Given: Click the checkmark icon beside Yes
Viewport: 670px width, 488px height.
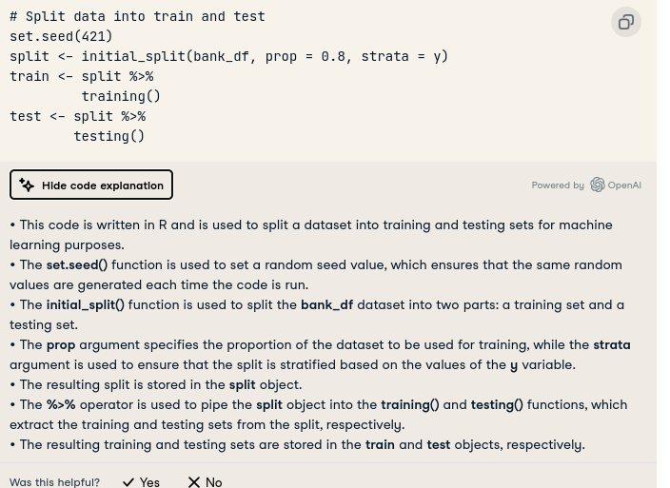Looking at the screenshot, I should coord(128,482).
